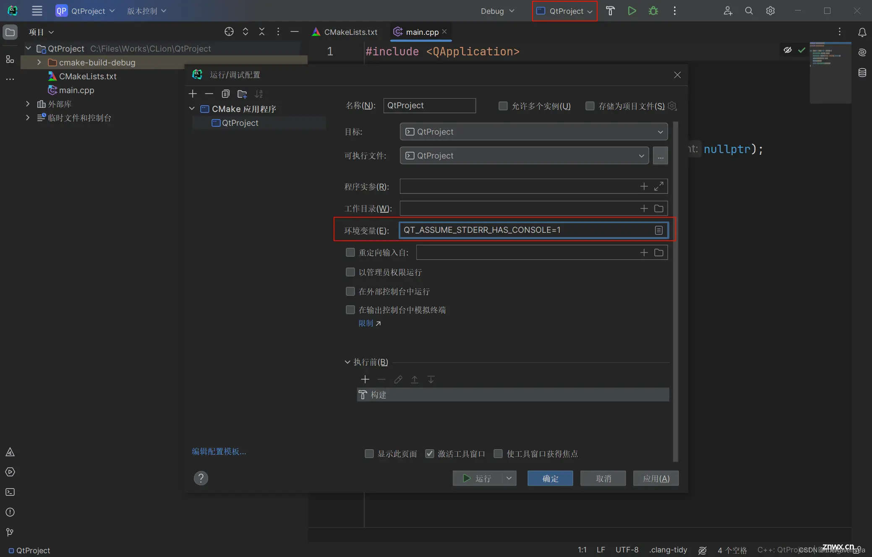The width and height of the screenshot is (872, 557).
Task: Open dialog help question mark
Action: click(x=201, y=478)
